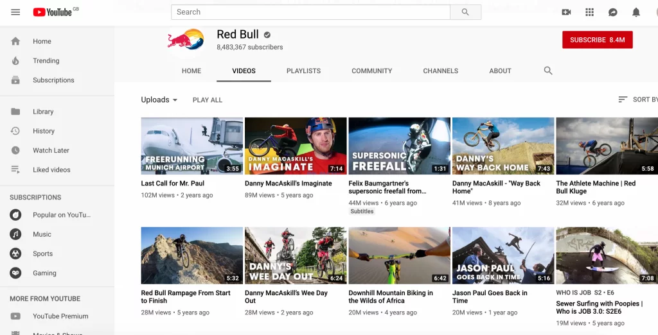Open Sewer Surfing with Poopies title
Viewport: 658px width, 335px height.
click(x=600, y=307)
